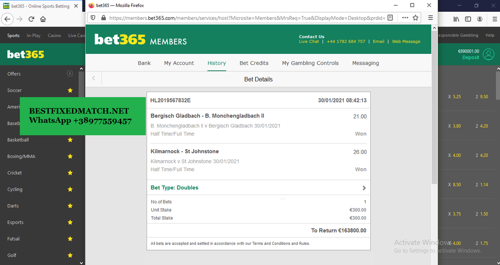Screen dimensions: 500x265
Task: Reload page in the background browser
Action: (x=31, y=19)
